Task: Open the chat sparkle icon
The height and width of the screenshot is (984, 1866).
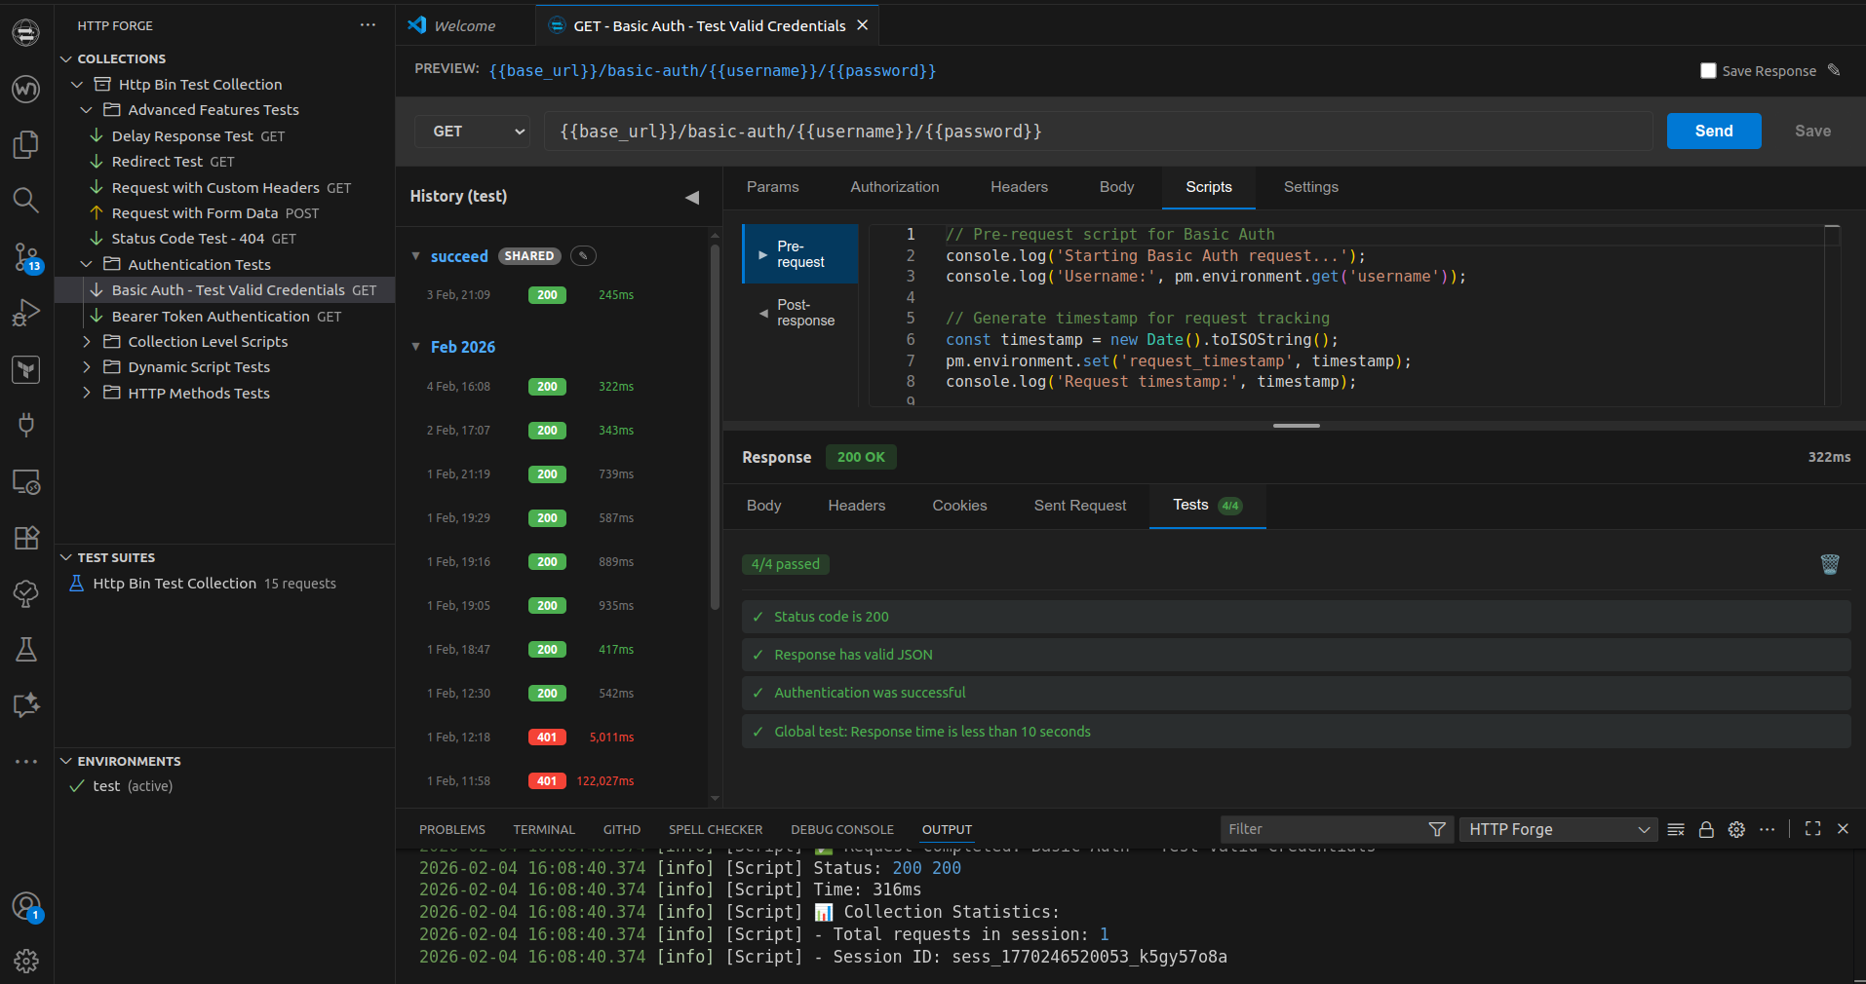Action: [26, 705]
